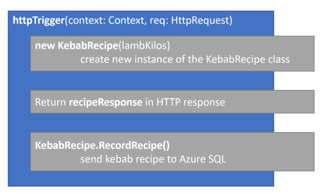Select 'send kebab recipe to Azure SQL' description
Image resolution: width=322 pixels, height=196 pixels.
(x=153, y=159)
